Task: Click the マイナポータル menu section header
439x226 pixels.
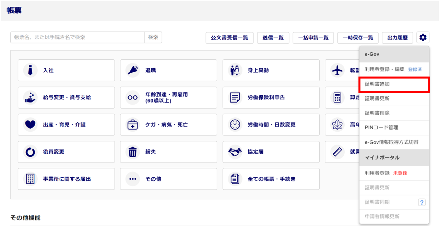Action: [x=394, y=158]
